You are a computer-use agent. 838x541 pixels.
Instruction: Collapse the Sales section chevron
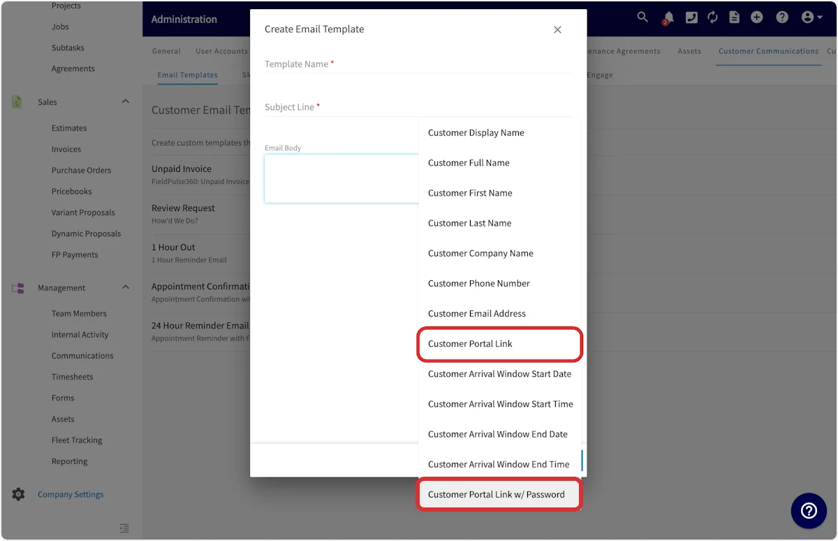126,102
